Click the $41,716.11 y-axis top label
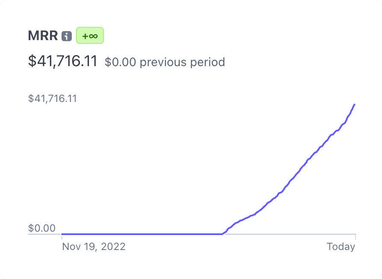 click(53, 99)
